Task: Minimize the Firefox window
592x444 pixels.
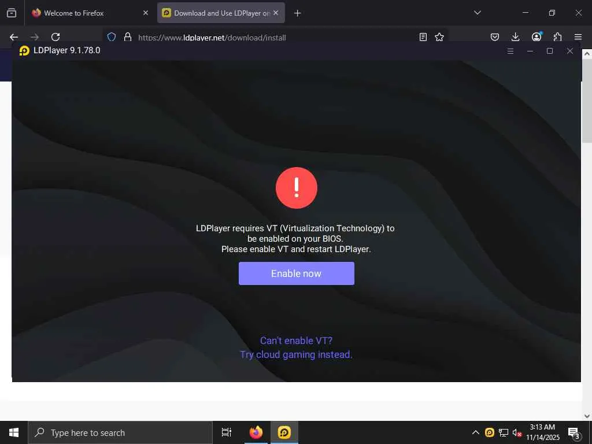Action: coord(525,13)
